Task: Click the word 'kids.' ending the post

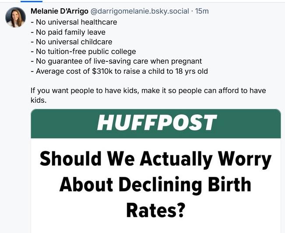Action: click(x=39, y=100)
